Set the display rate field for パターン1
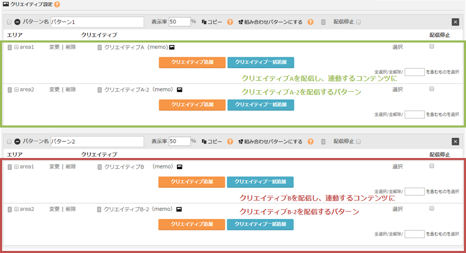The width and height of the screenshot is (466, 253). click(180, 22)
